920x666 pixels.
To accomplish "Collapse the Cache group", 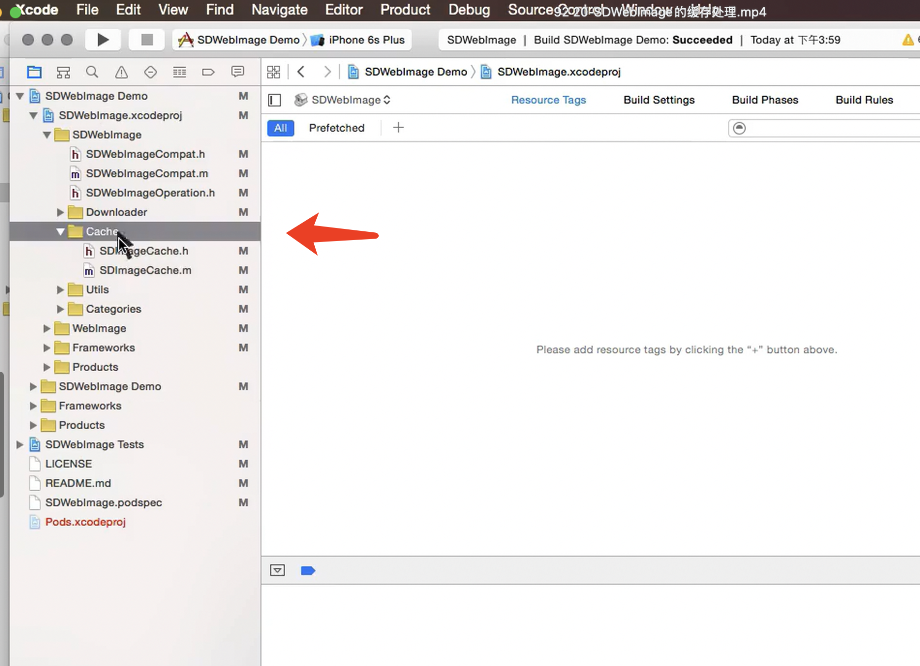I will pyautogui.click(x=61, y=231).
